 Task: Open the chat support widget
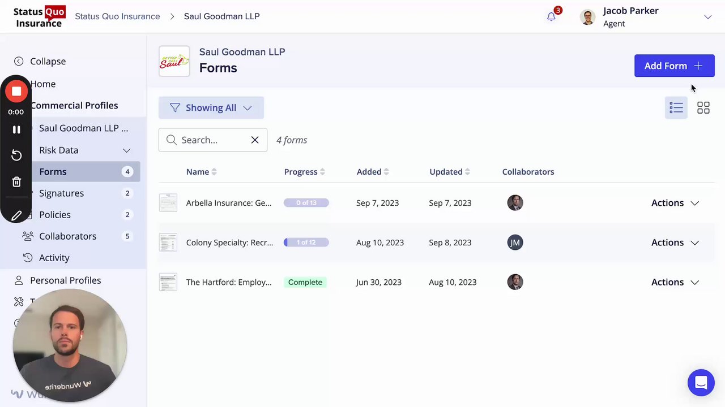701,383
